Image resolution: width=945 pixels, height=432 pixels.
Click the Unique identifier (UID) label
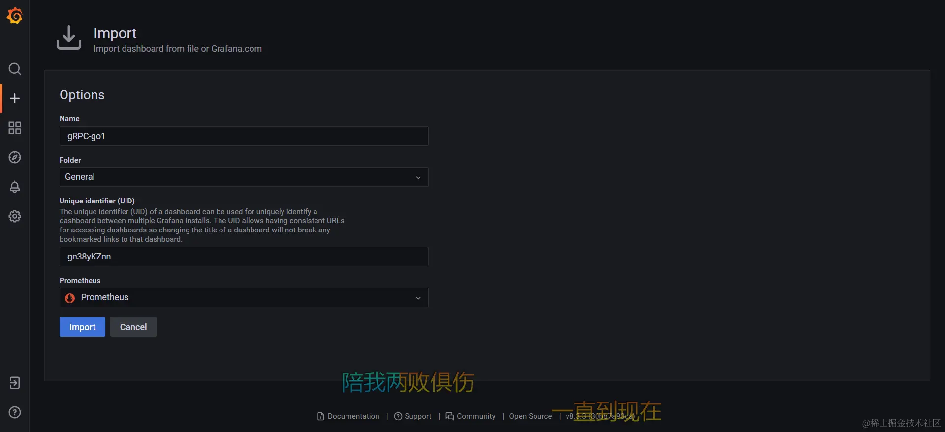[97, 201]
